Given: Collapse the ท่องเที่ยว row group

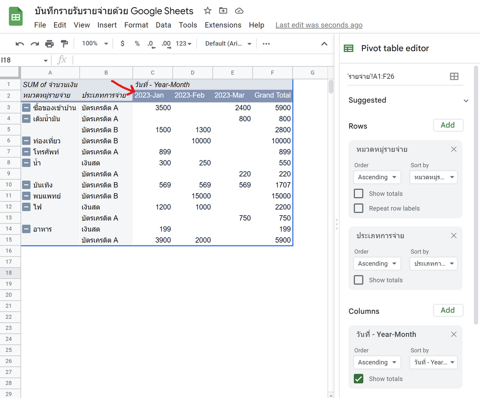Looking at the screenshot, I should coord(26,140).
